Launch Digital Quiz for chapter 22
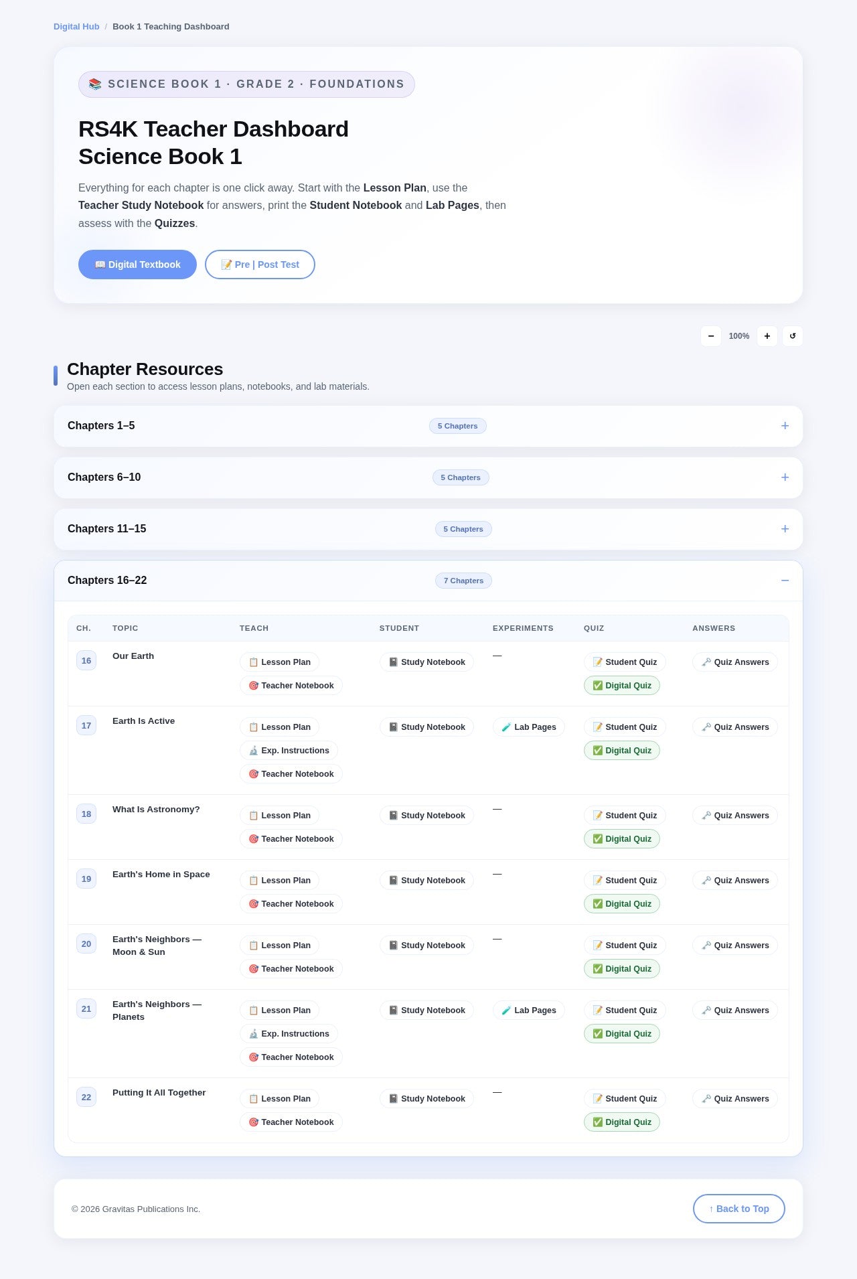This screenshot has height=1279, width=857. coord(622,1122)
